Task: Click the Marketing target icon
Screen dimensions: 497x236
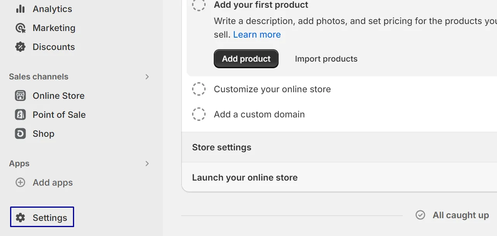Action: (x=20, y=28)
